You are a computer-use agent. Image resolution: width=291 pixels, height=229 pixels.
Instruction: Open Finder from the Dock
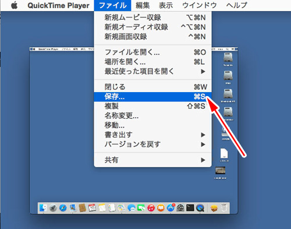[x=43, y=208]
